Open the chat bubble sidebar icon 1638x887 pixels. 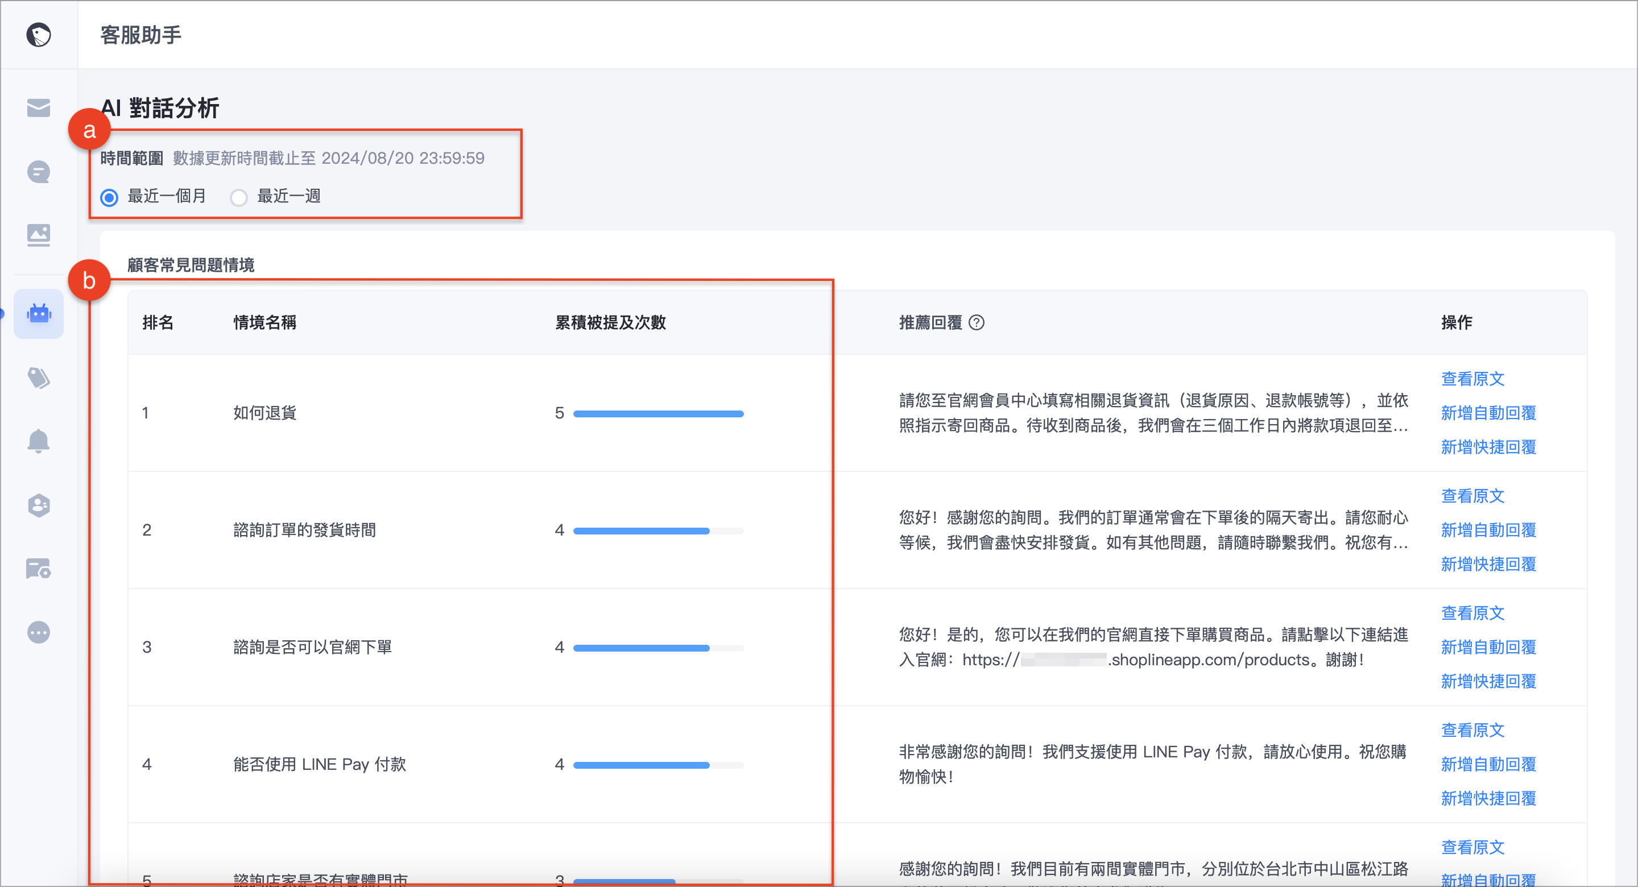click(39, 172)
